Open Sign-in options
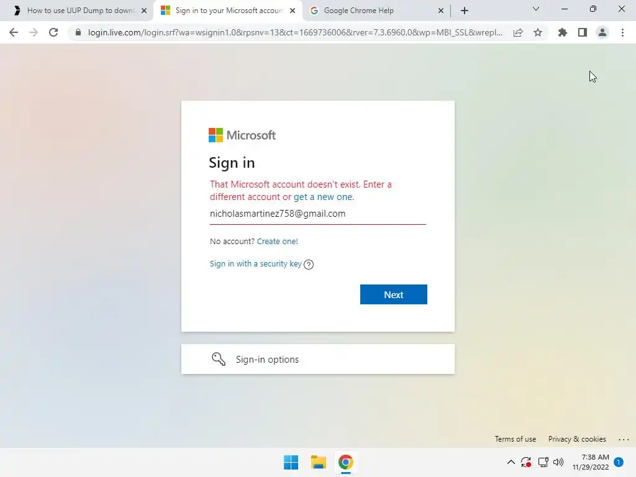The image size is (636, 477). click(318, 360)
